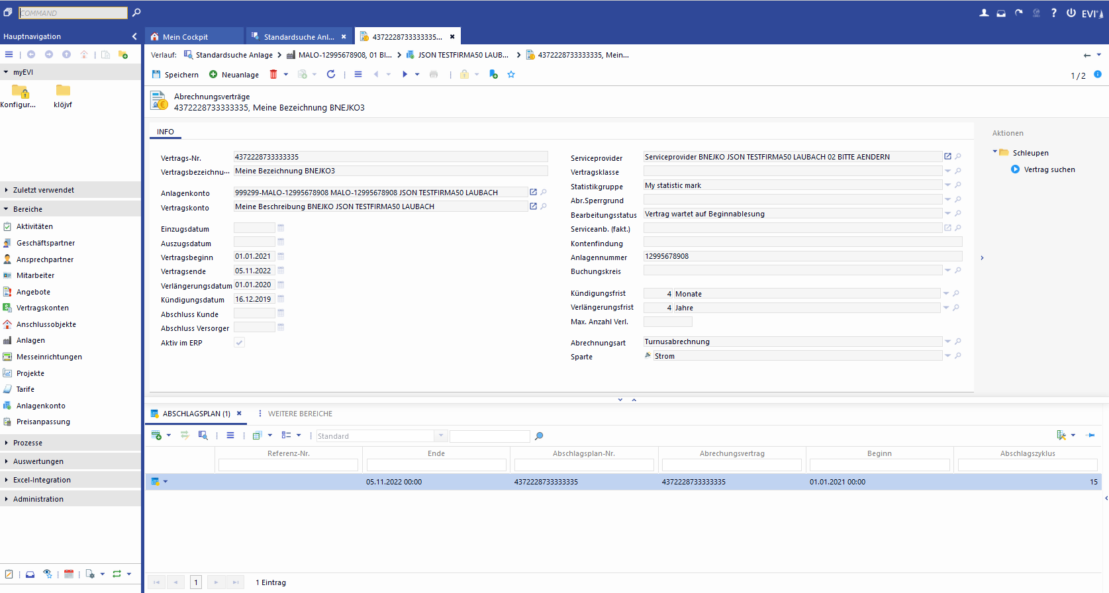Screen dimensions: 1109x593
Task: Click the red delete trash icon
Action: (273, 75)
